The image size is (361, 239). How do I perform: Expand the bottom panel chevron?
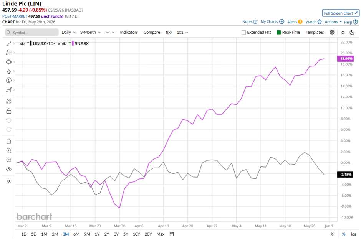click(332, 234)
